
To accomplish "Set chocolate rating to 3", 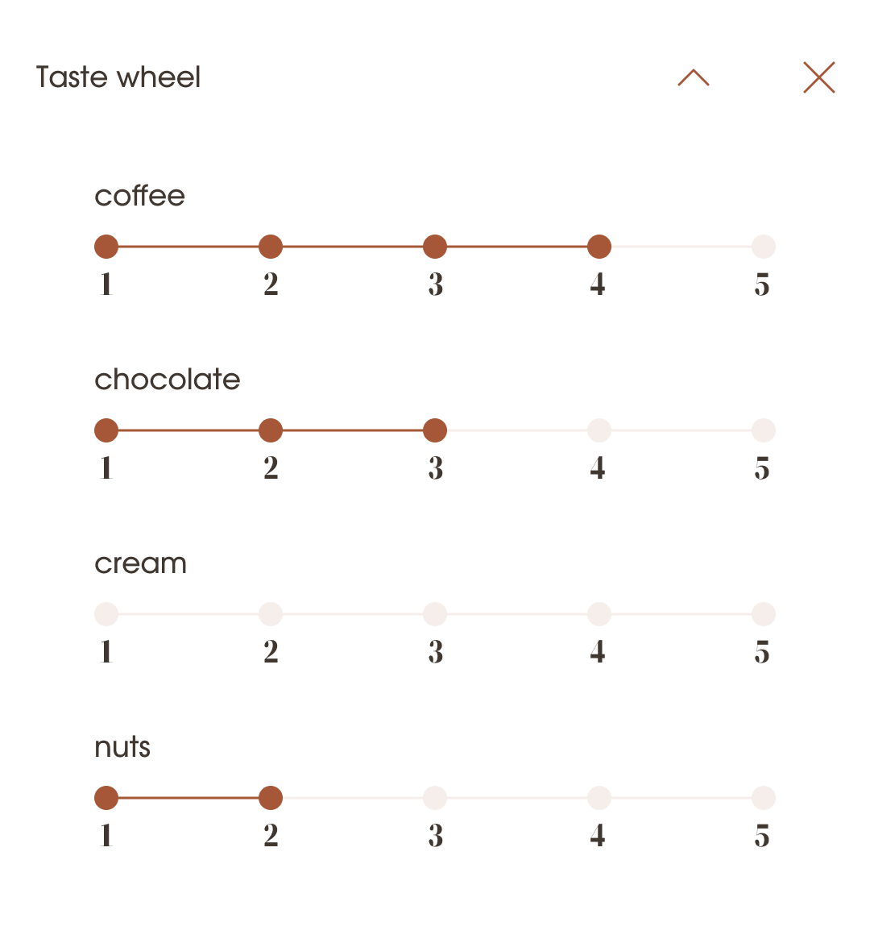I will pyautogui.click(x=434, y=430).
